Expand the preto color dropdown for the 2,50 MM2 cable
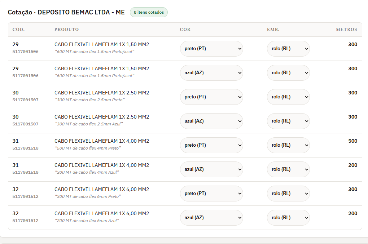This screenshot has width=368, height=244. (x=211, y=97)
